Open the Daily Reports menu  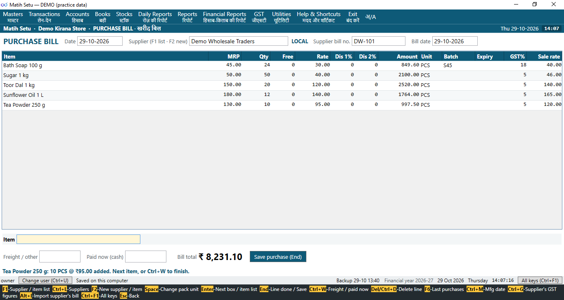coord(155,17)
